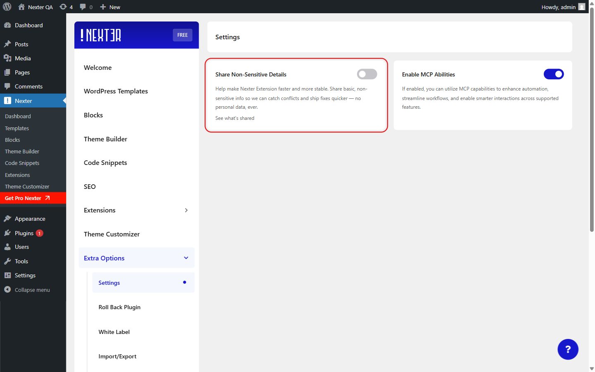The image size is (595, 372).
Task: Click the Settings page heading text
Action: click(227, 37)
